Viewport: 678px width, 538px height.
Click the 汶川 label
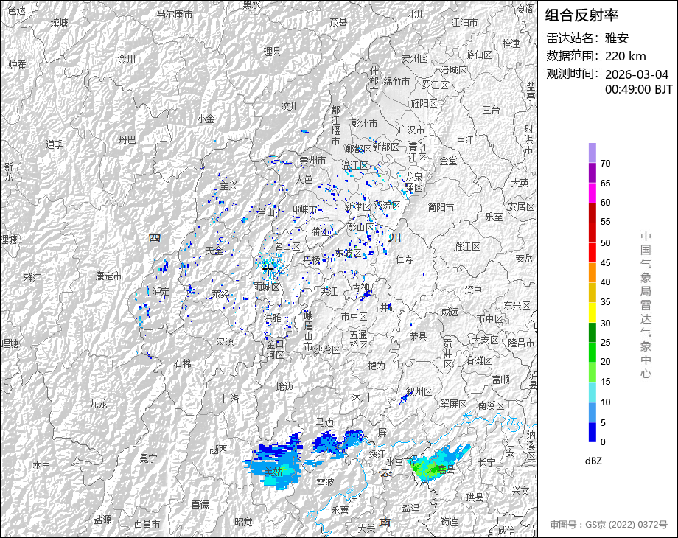point(290,106)
